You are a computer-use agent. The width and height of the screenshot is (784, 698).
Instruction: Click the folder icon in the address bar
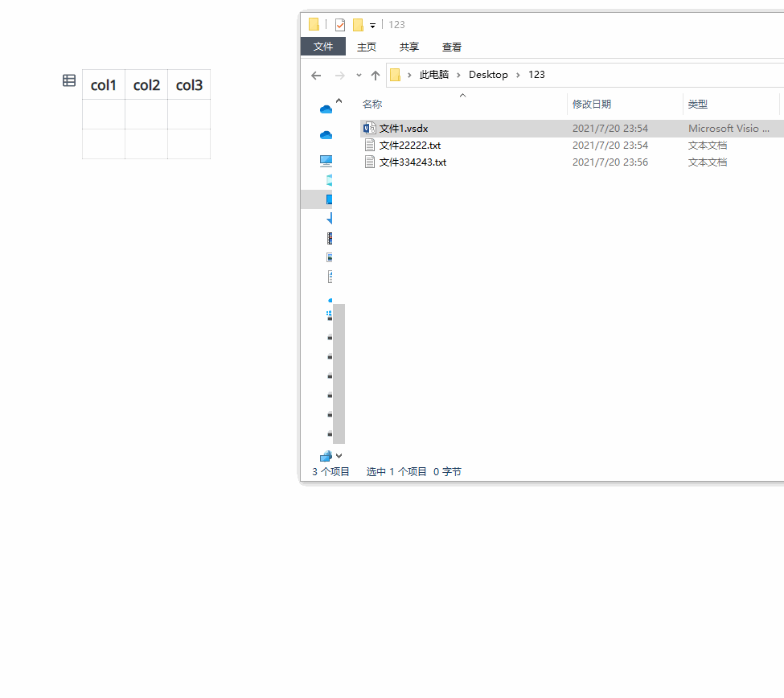(x=395, y=74)
